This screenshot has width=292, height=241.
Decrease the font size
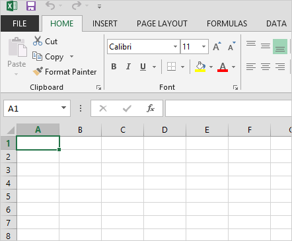coord(231,46)
